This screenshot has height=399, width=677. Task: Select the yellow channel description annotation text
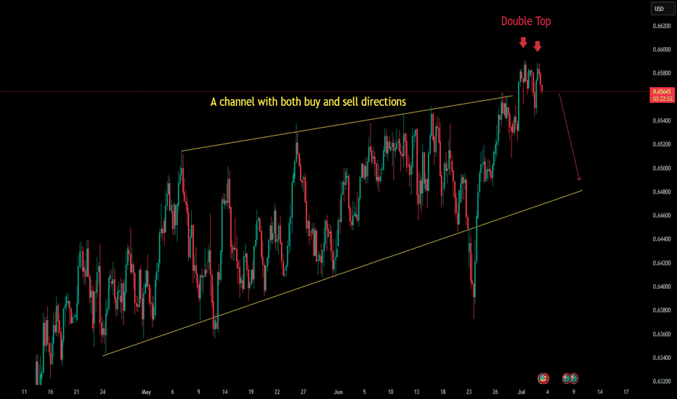click(308, 102)
